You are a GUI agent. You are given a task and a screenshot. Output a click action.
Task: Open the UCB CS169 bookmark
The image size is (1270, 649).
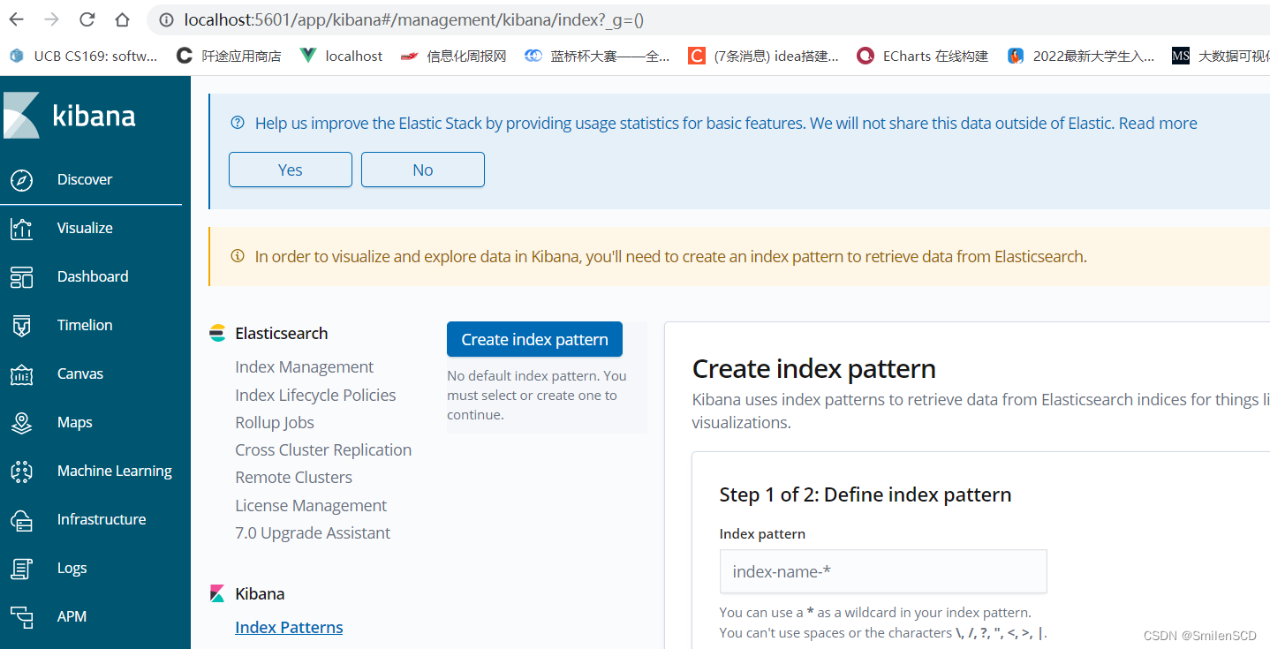point(83,56)
